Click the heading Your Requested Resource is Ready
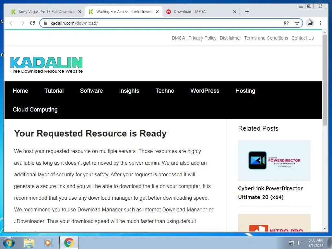Screen dimensions: 332x249 [90, 133]
